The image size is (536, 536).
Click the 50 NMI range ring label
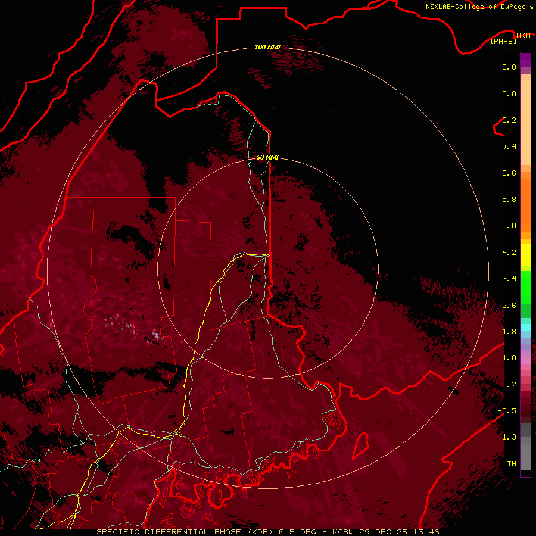pyautogui.click(x=267, y=157)
